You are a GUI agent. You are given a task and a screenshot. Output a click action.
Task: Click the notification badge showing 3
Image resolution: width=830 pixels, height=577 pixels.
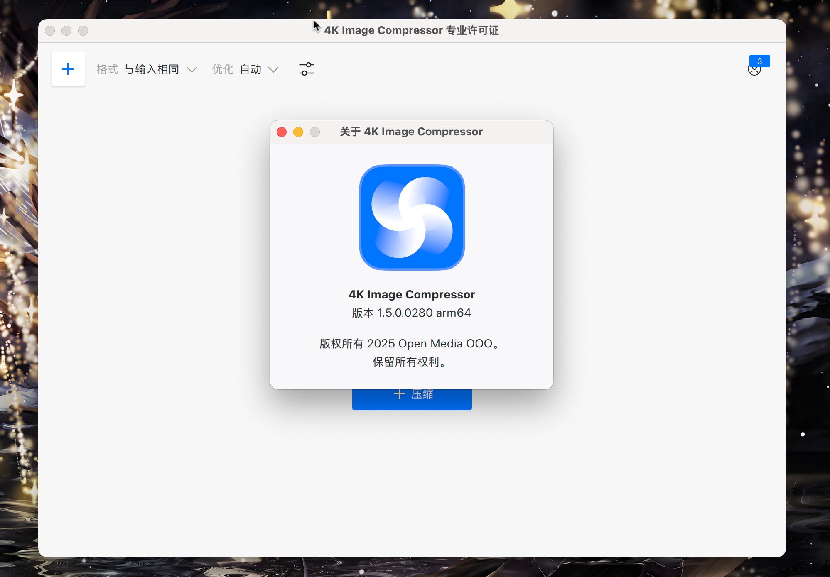759,61
